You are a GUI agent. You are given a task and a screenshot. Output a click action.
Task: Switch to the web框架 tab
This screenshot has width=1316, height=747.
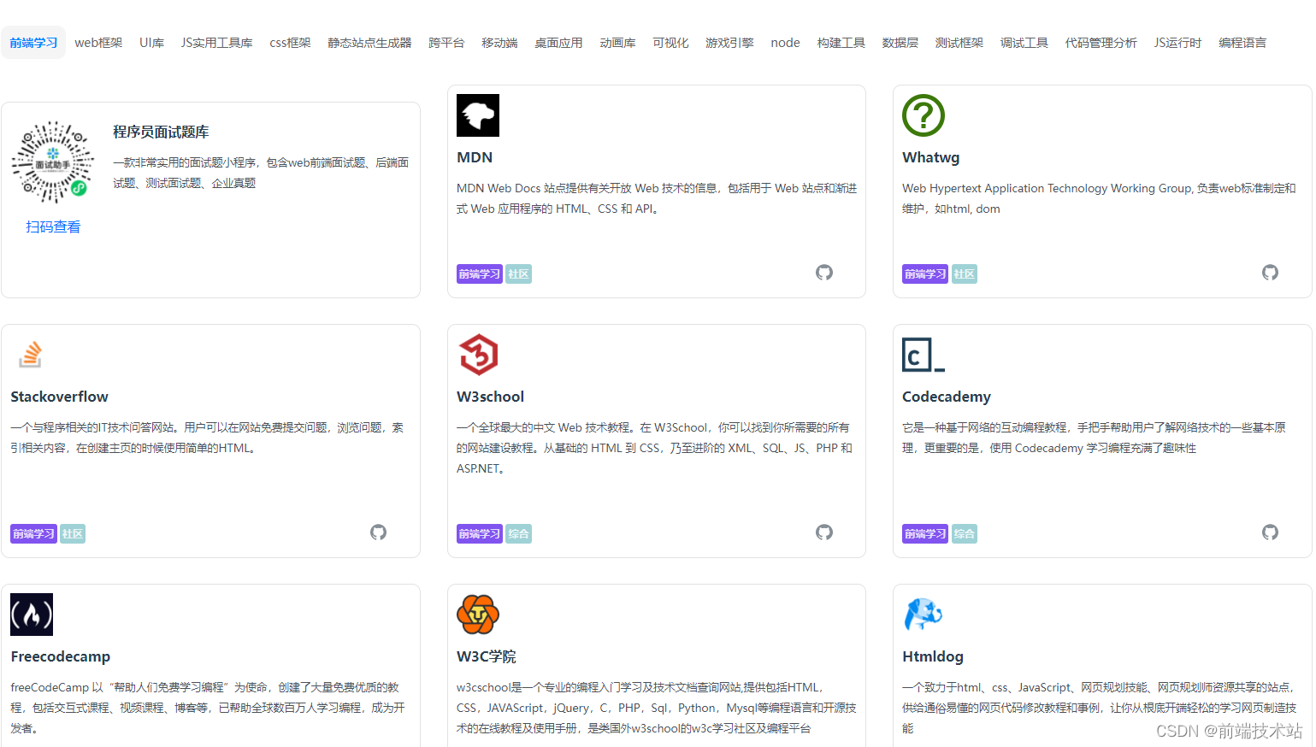pos(98,43)
